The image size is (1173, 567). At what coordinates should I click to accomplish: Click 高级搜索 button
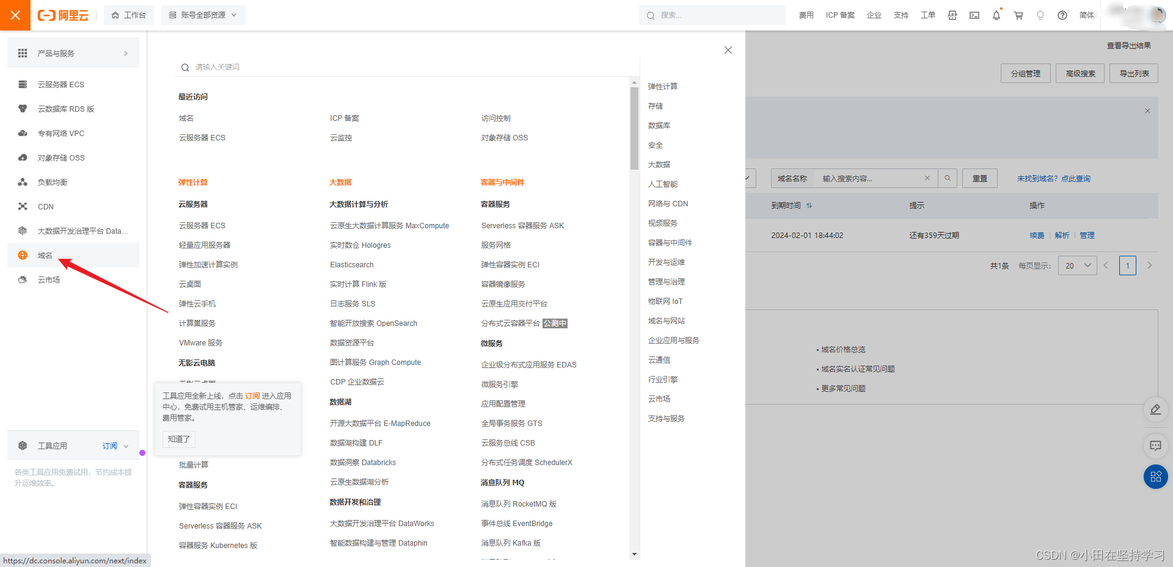(x=1080, y=73)
